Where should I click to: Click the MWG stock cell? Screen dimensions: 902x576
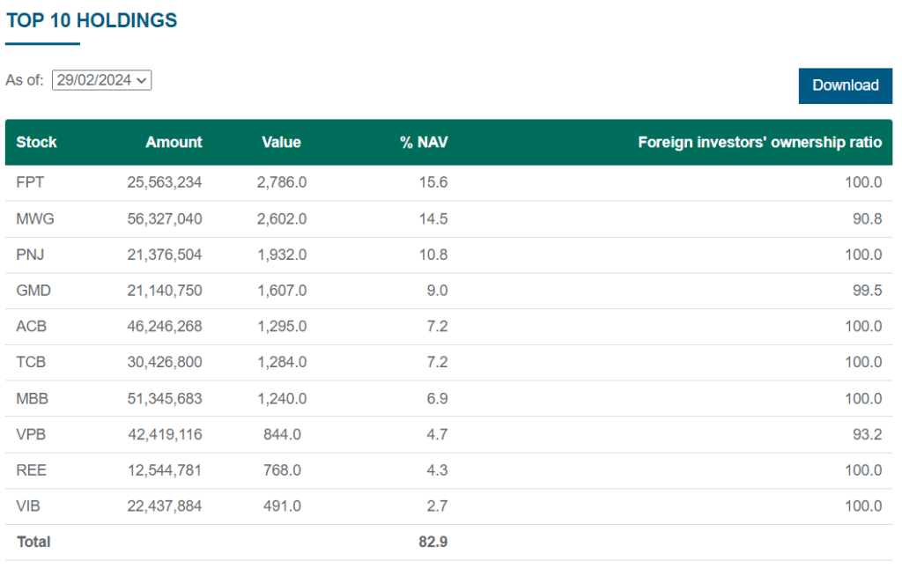pos(35,218)
